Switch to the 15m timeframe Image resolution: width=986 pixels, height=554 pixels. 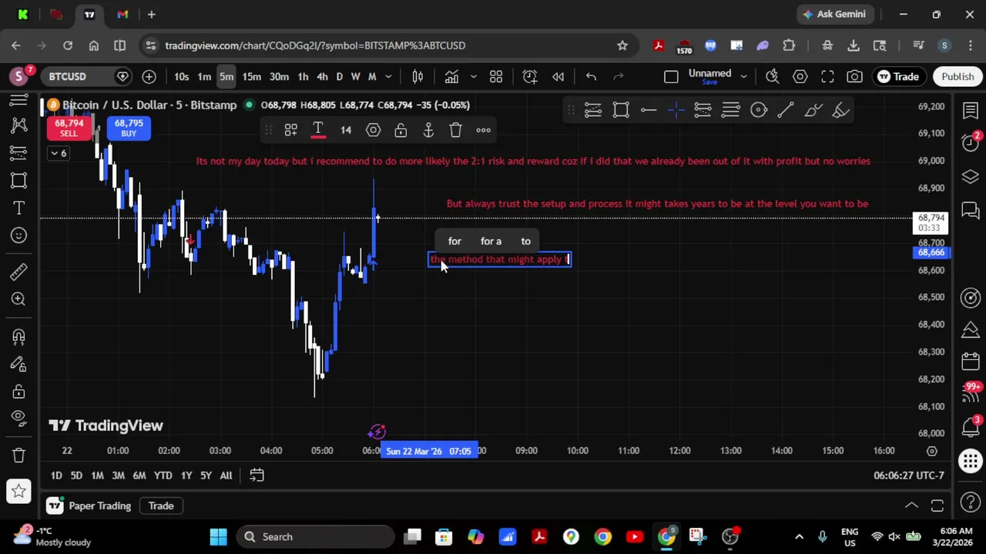[251, 76]
